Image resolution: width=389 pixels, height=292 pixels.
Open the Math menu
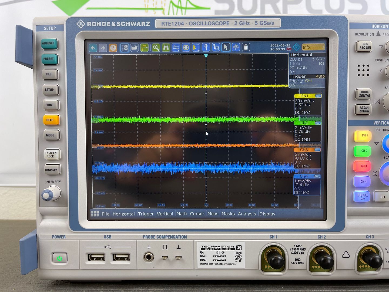click(182, 214)
